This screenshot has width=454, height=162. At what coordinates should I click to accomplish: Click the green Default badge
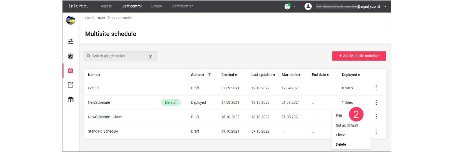click(x=171, y=102)
